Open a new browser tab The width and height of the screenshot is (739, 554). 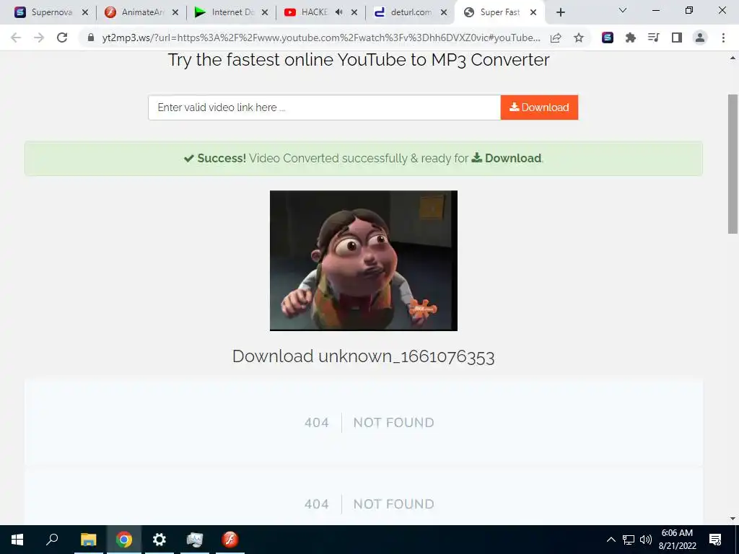560,13
